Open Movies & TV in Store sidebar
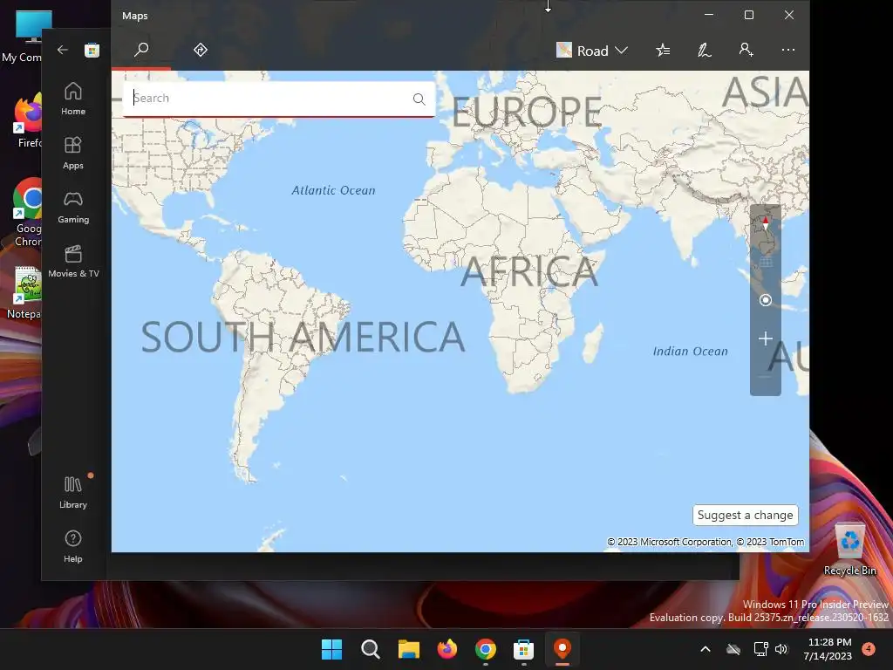This screenshot has width=893, height=670. pos(73,262)
